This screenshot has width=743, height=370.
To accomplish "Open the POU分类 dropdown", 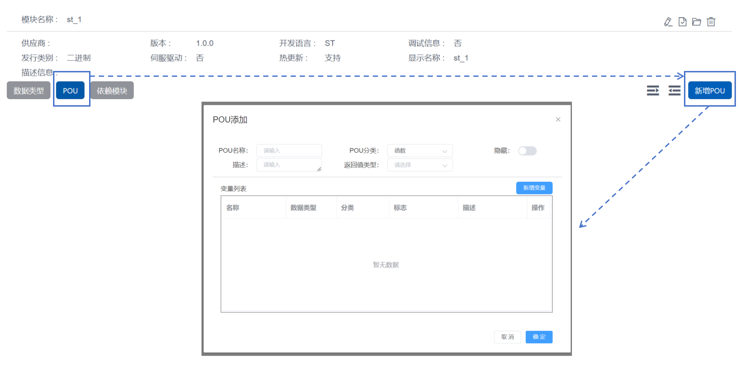I will (x=420, y=151).
